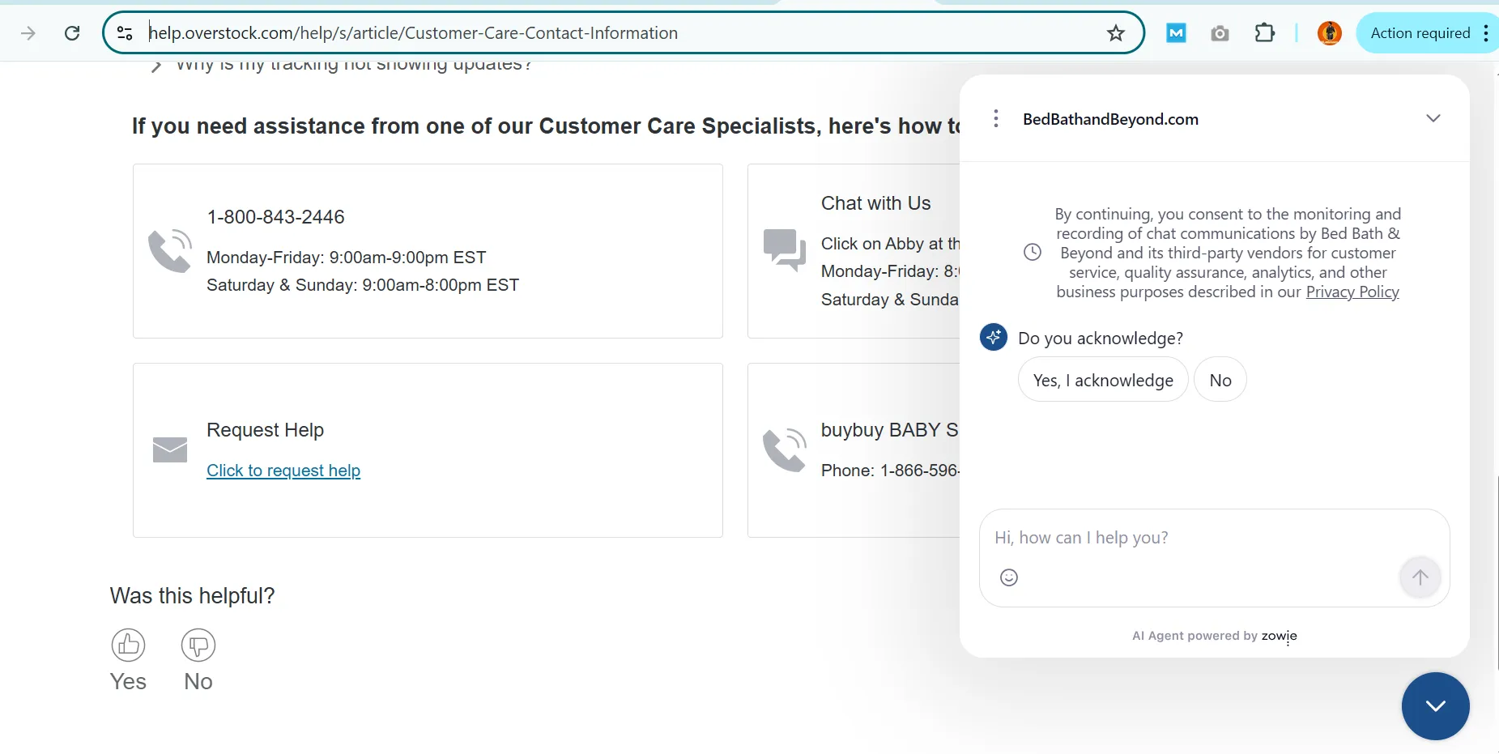Rate the article helpful with thumbs up
The height and width of the screenshot is (754, 1499).
point(128,645)
